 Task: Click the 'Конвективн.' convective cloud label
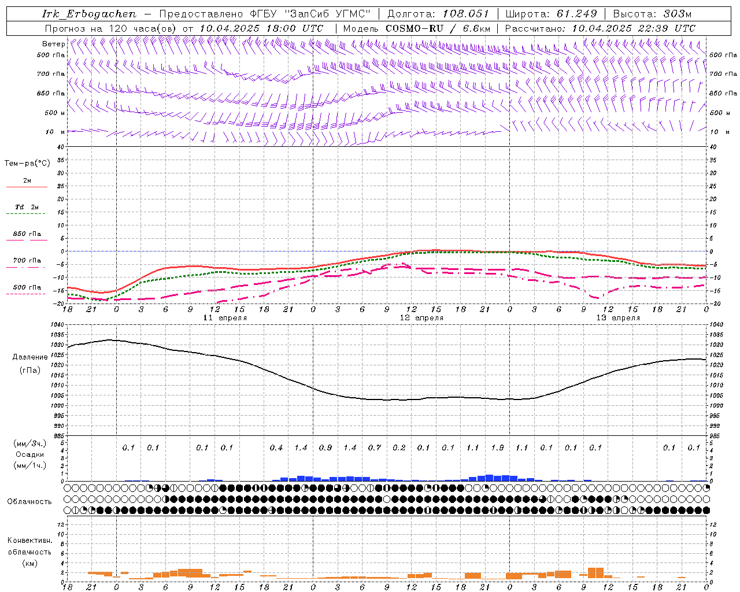click(x=29, y=541)
